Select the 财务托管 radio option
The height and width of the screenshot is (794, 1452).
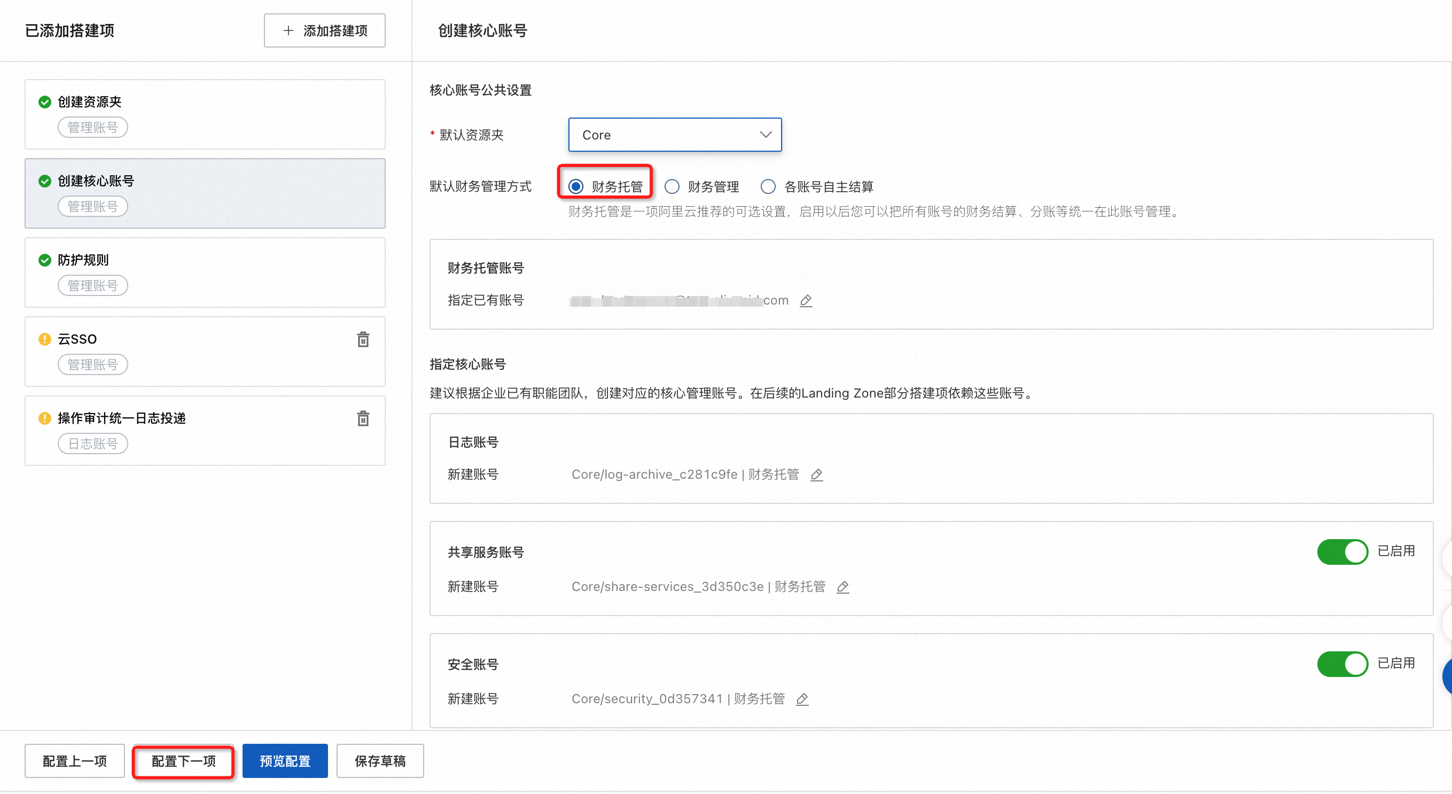575,186
